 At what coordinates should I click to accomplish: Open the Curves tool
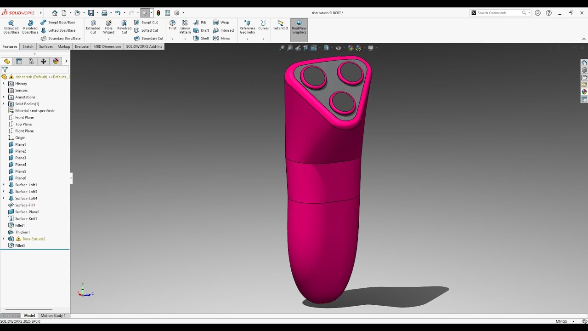click(x=263, y=25)
